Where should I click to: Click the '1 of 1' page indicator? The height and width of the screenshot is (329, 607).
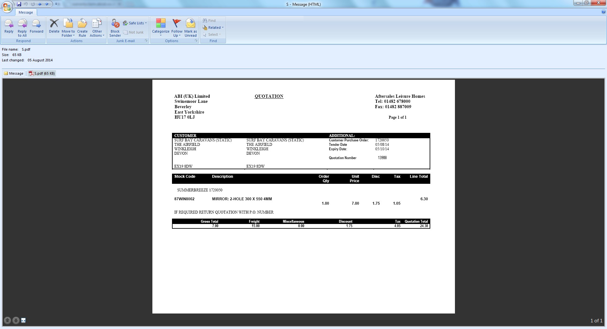tap(596, 320)
